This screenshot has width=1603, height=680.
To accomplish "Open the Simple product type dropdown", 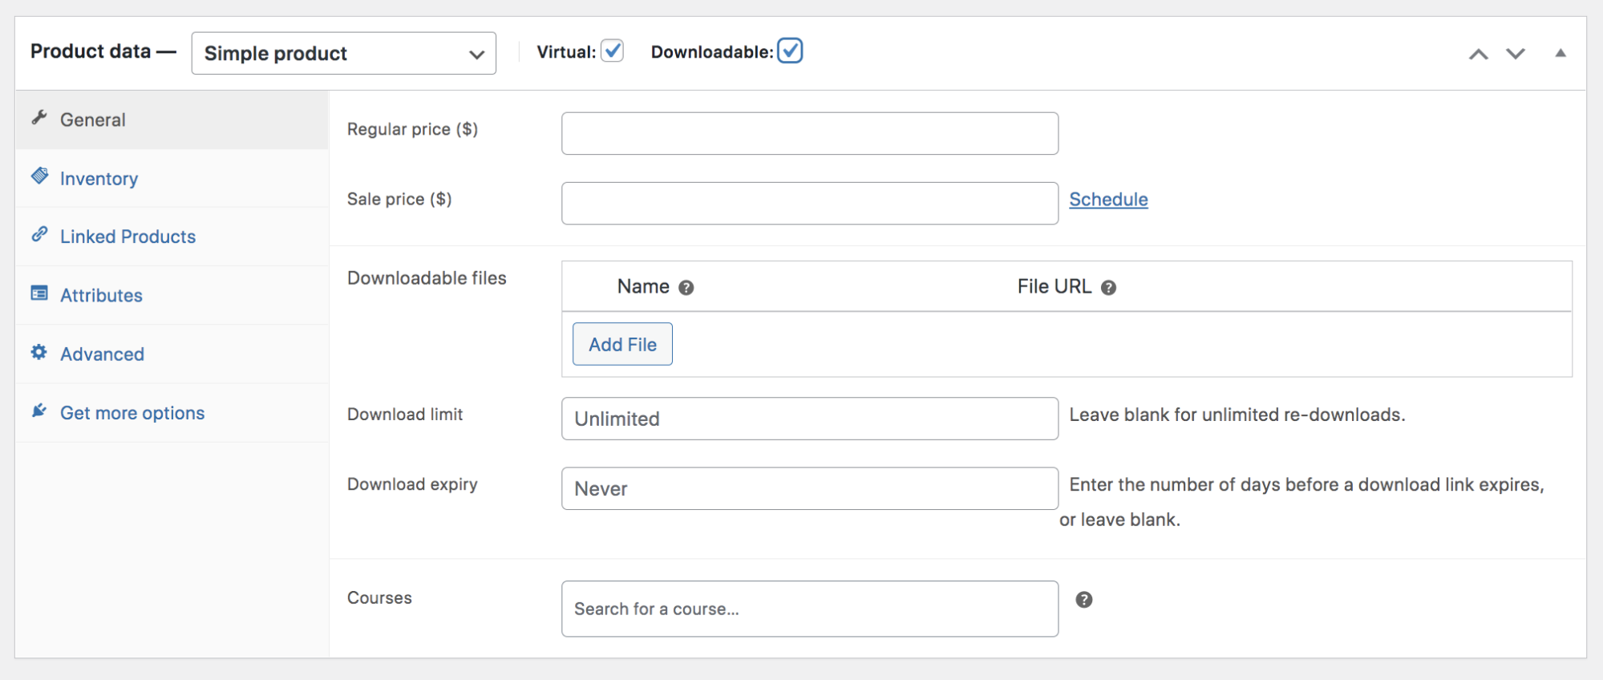I will (344, 53).
